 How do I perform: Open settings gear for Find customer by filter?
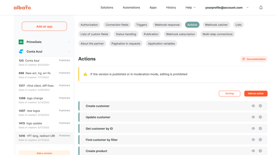coord(260,140)
